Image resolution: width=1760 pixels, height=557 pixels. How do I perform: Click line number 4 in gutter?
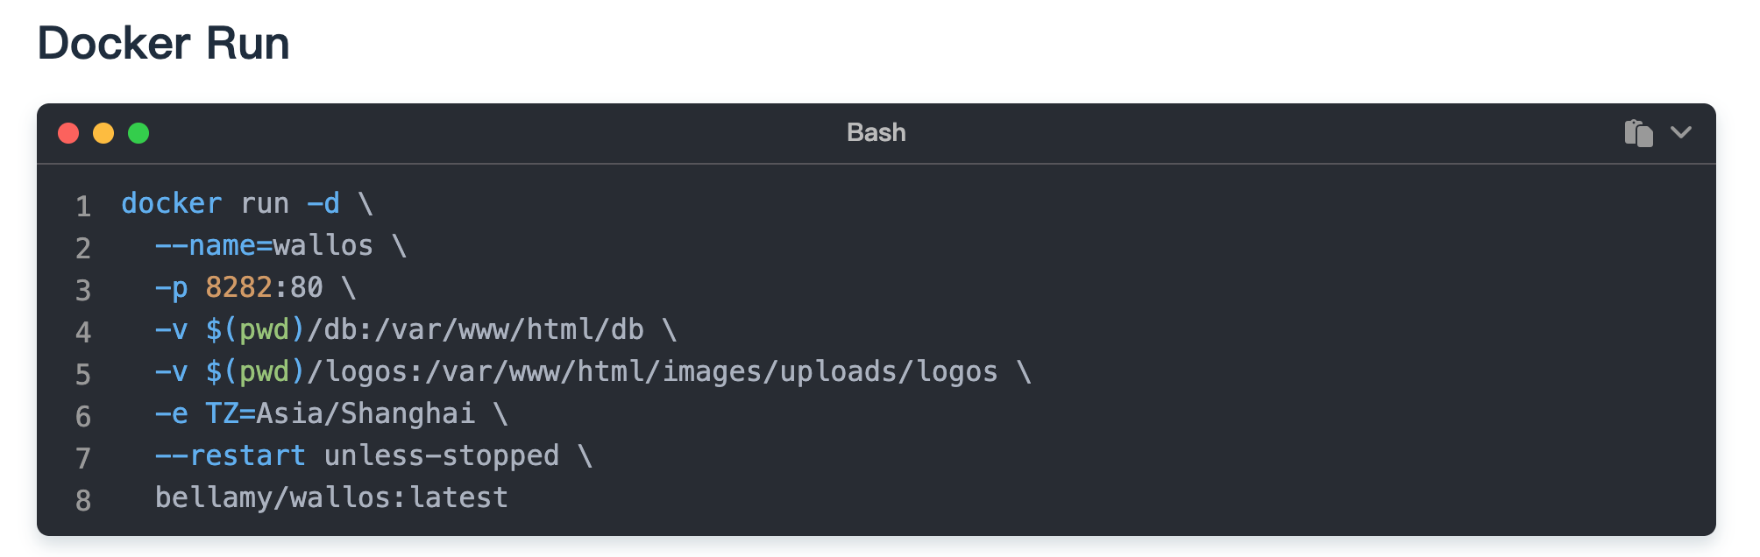click(83, 332)
